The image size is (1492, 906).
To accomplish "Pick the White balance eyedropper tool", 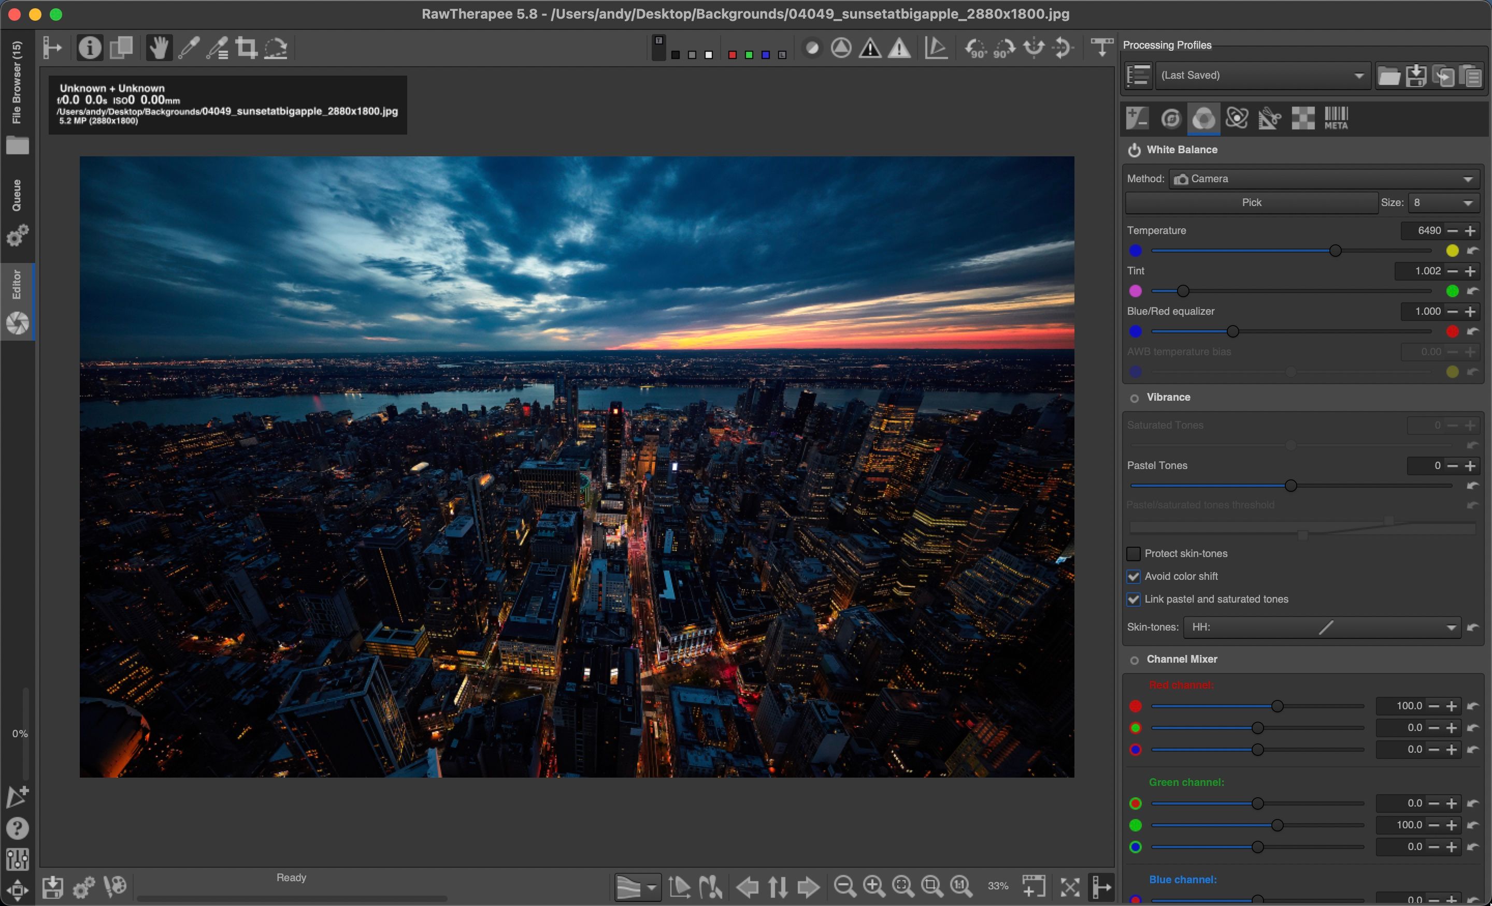I will point(189,48).
